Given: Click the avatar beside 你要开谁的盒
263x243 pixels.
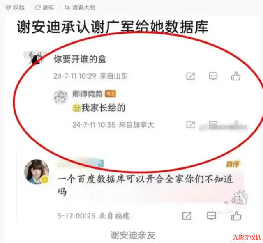Looking at the screenshot, I should point(35,58).
